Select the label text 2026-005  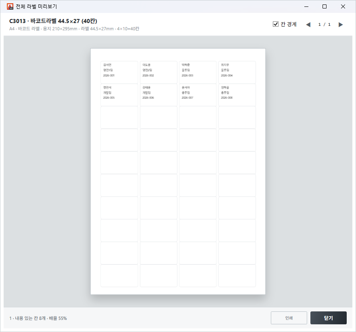(109, 98)
